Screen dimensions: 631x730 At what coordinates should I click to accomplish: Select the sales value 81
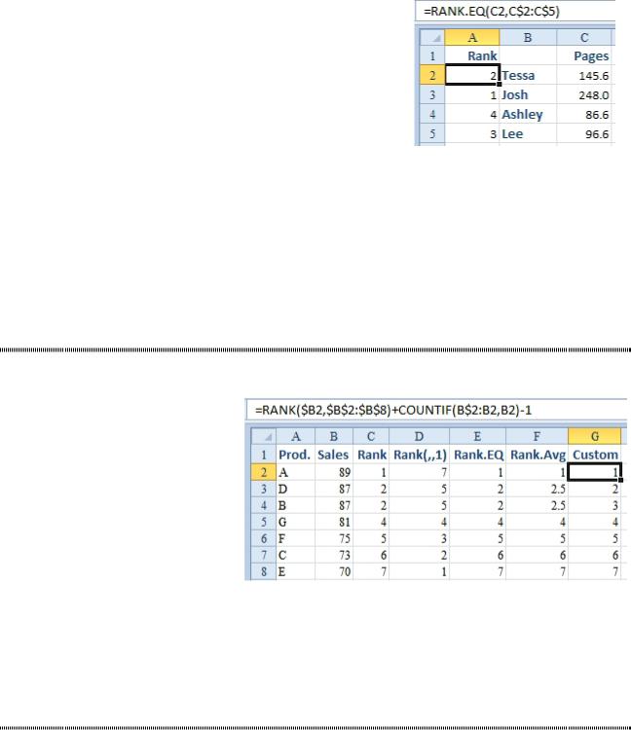(x=333, y=522)
